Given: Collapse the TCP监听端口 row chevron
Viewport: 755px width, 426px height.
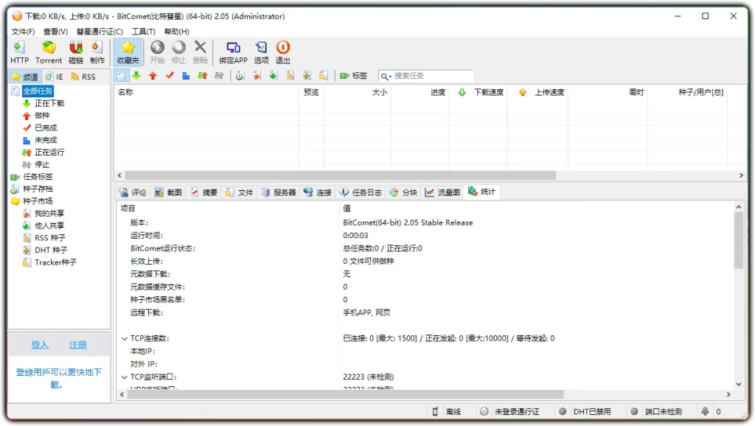Looking at the screenshot, I should (124, 377).
